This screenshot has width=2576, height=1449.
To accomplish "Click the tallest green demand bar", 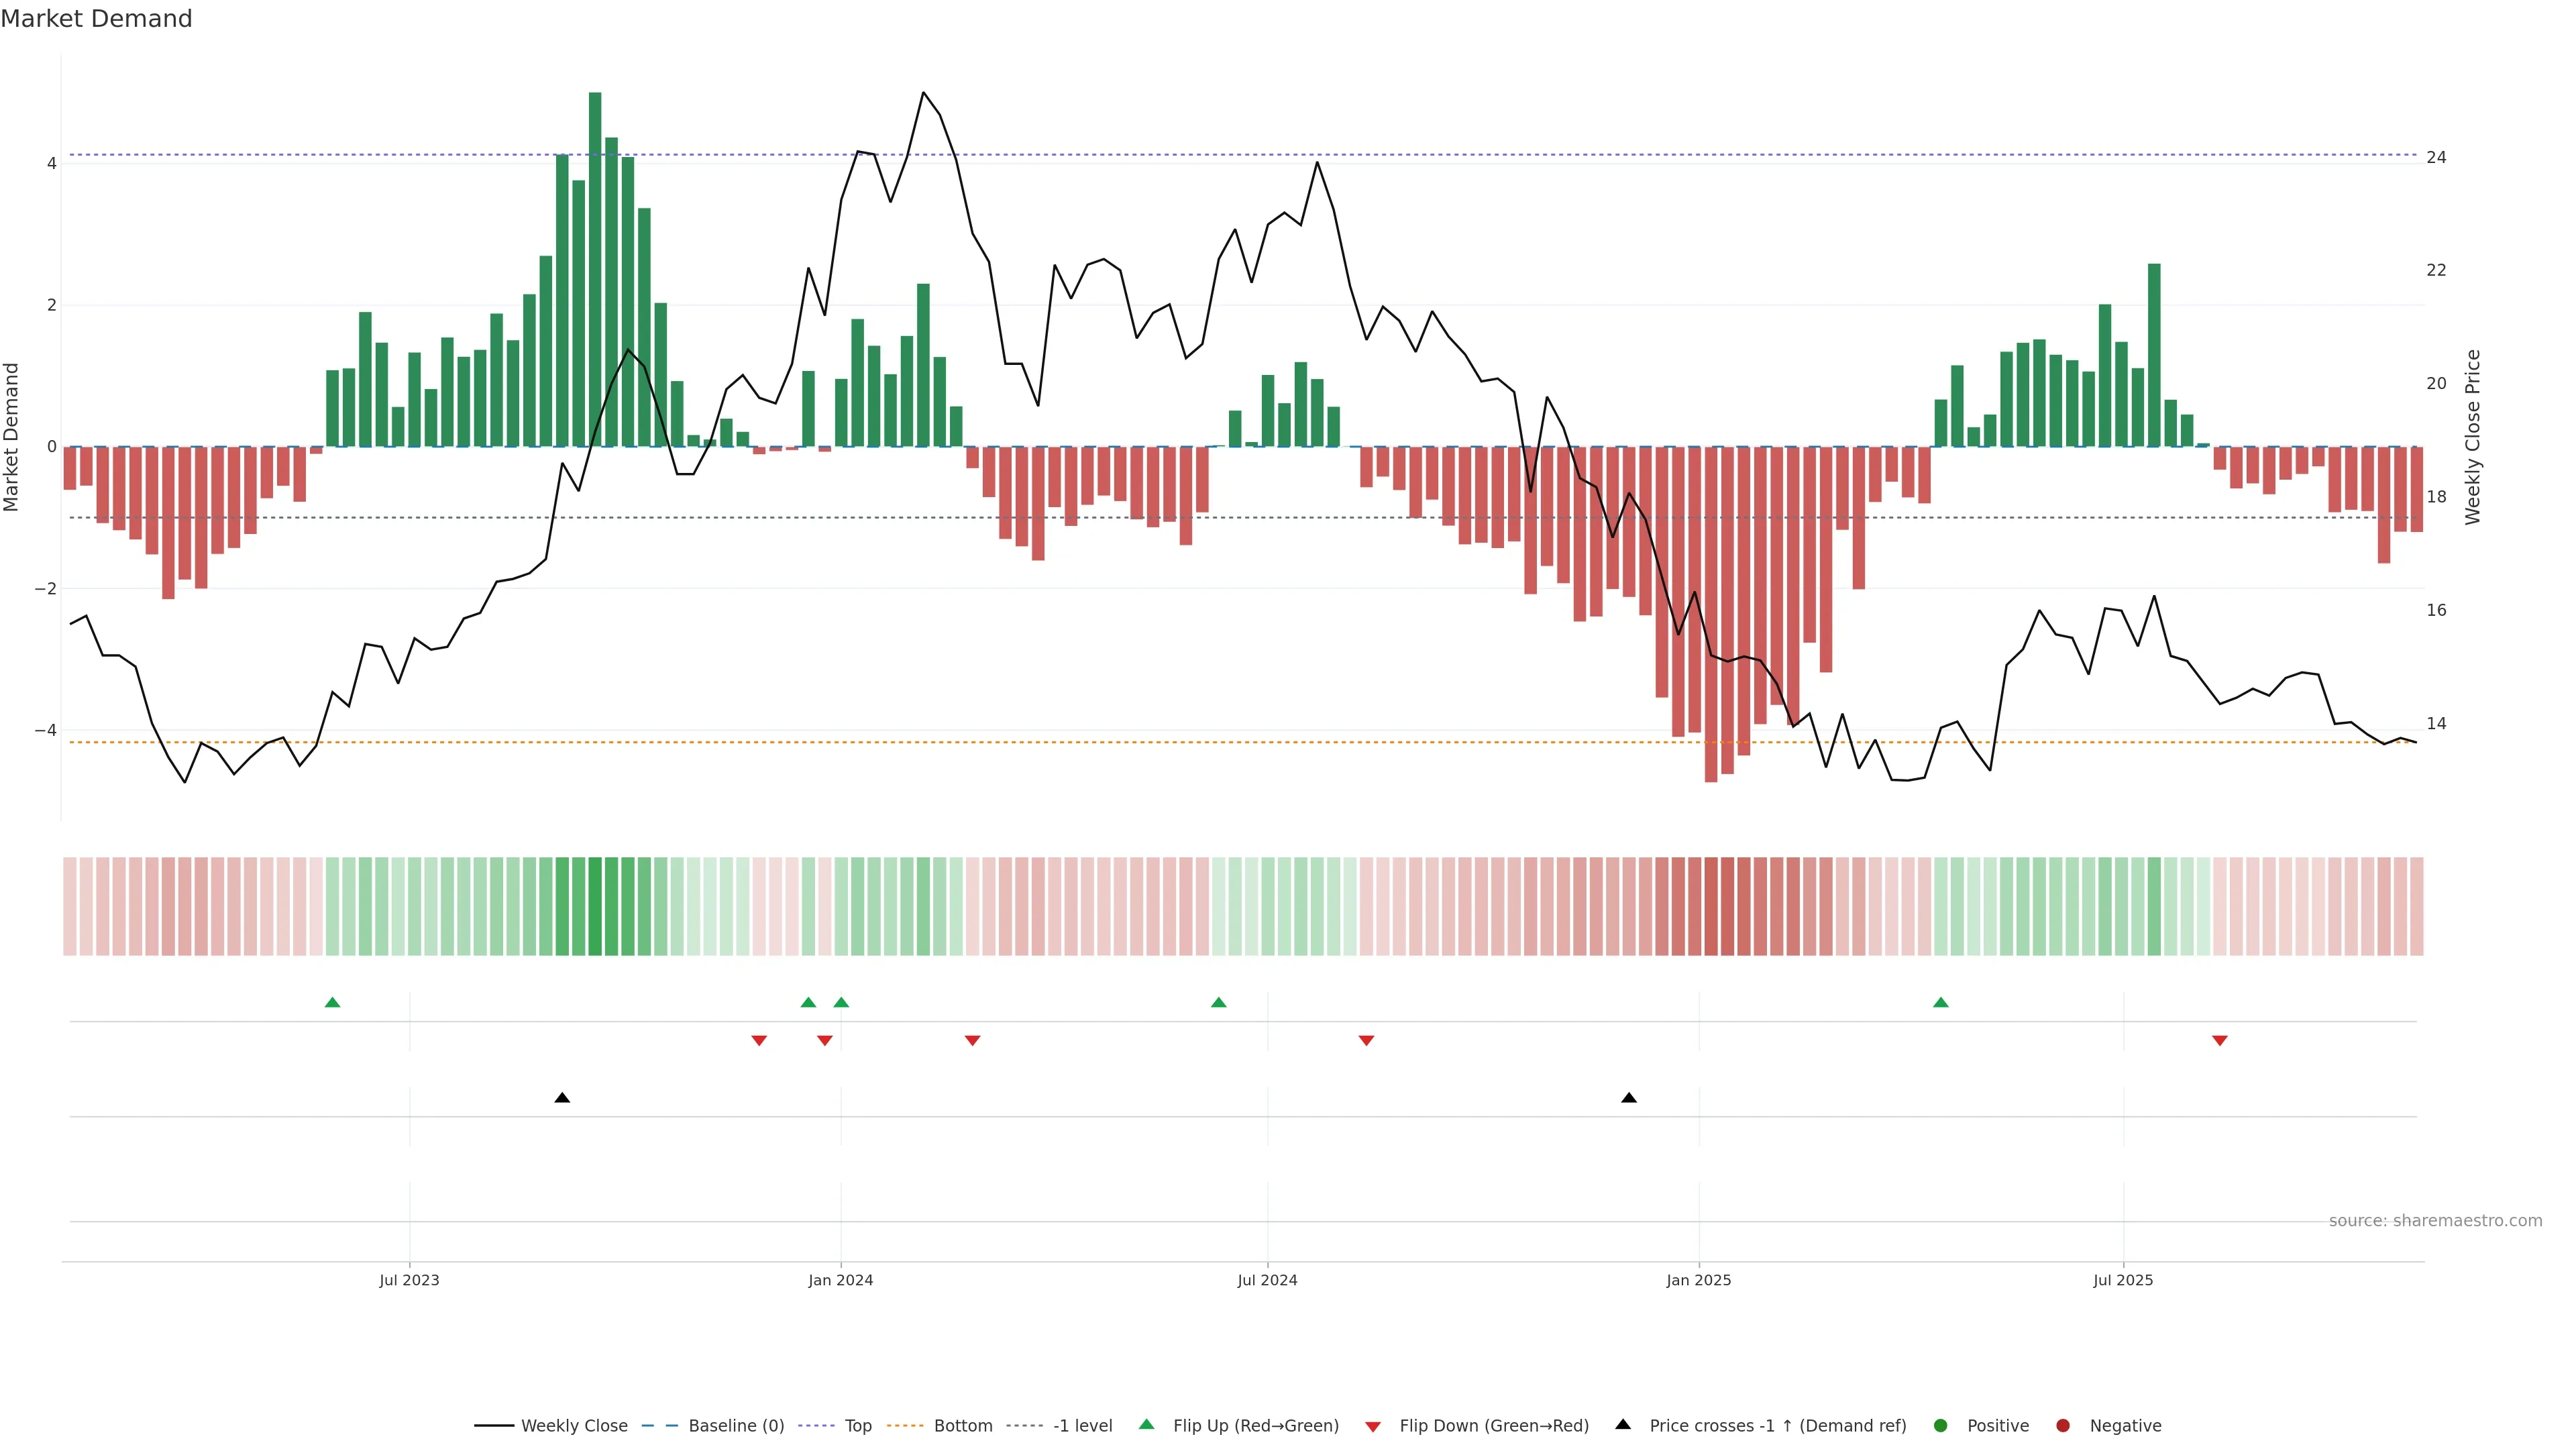I will [x=595, y=270].
